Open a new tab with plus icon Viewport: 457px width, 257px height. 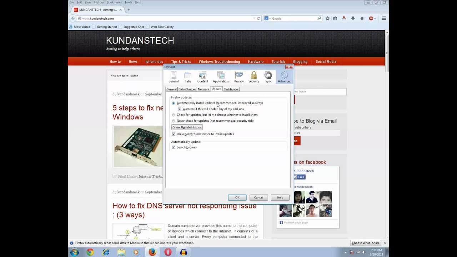[x=129, y=10]
